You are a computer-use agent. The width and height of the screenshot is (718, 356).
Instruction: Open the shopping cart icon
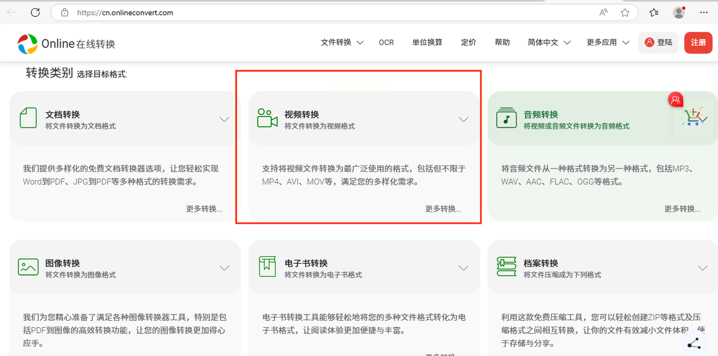click(x=691, y=117)
